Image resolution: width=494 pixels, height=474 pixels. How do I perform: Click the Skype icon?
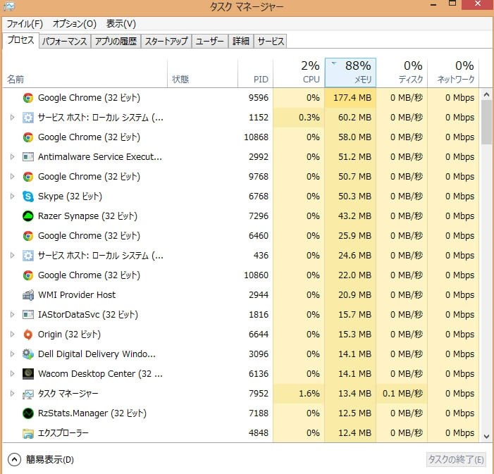pyautogui.click(x=28, y=197)
